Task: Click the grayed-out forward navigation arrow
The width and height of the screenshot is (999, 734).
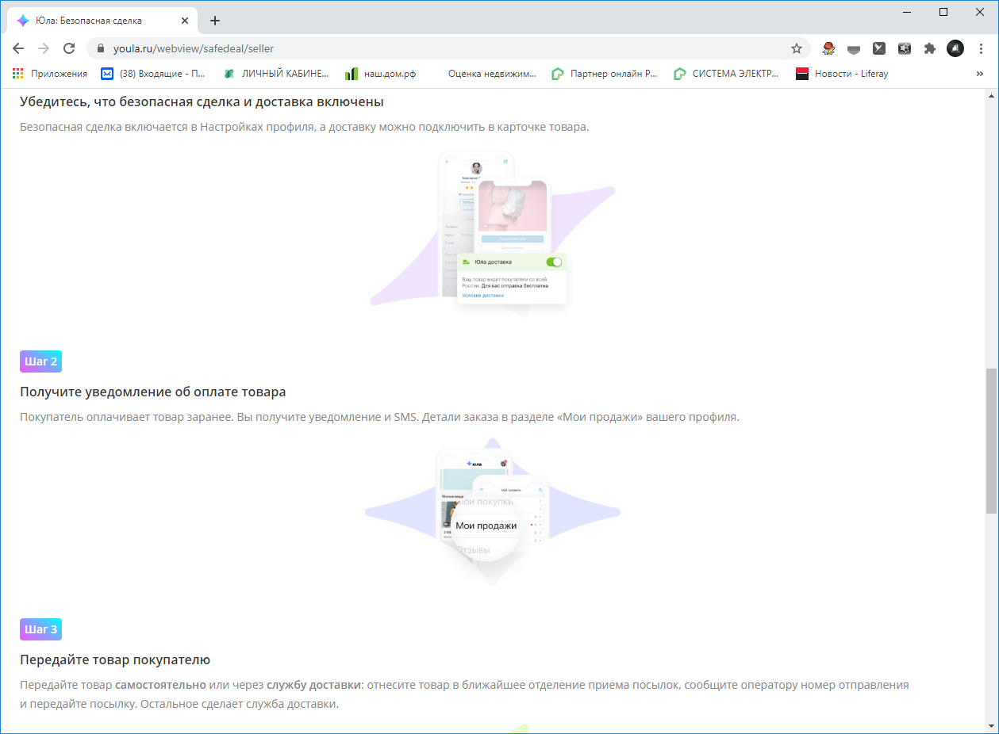Action: [44, 48]
